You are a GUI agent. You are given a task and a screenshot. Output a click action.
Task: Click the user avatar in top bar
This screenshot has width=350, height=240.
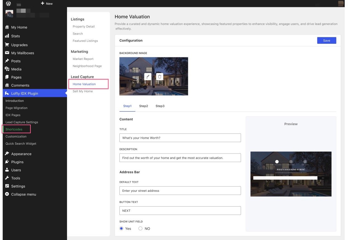click(341, 4)
